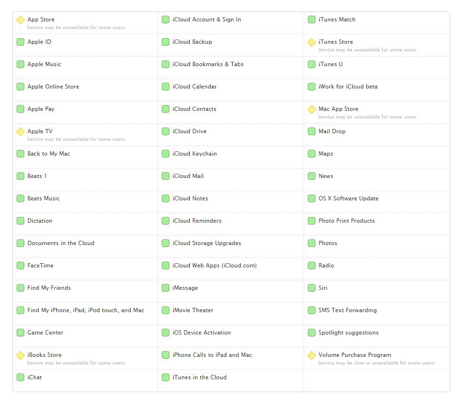Select the iMovie Theater label
Image resolution: width=463 pixels, height=404 pixels.
193,310
